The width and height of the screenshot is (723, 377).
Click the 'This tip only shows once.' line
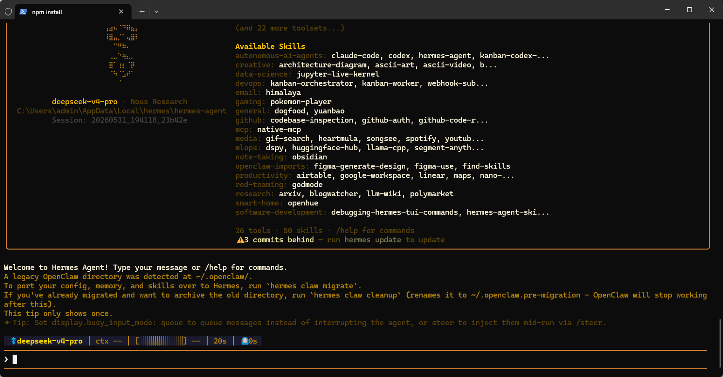[x=58, y=314]
